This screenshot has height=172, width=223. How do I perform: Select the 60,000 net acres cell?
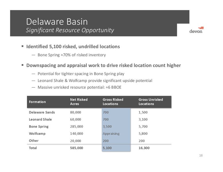[x=76, y=120]
